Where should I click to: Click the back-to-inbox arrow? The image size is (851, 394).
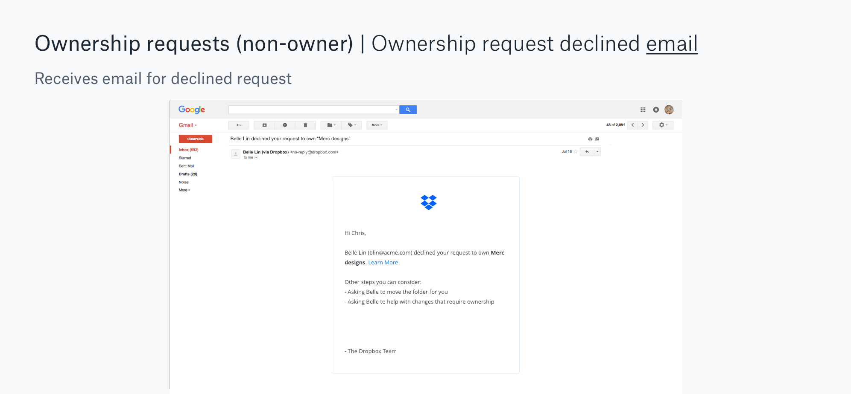pos(239,125)
